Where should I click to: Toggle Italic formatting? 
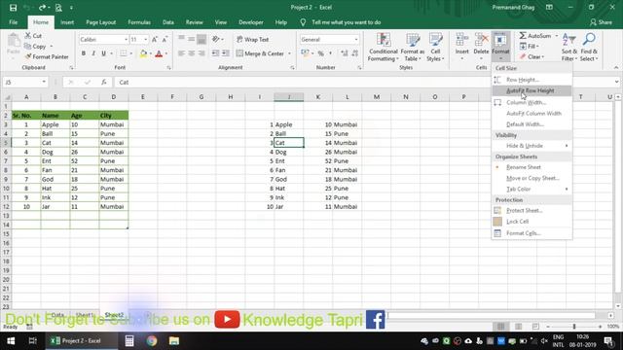(93, 53)
